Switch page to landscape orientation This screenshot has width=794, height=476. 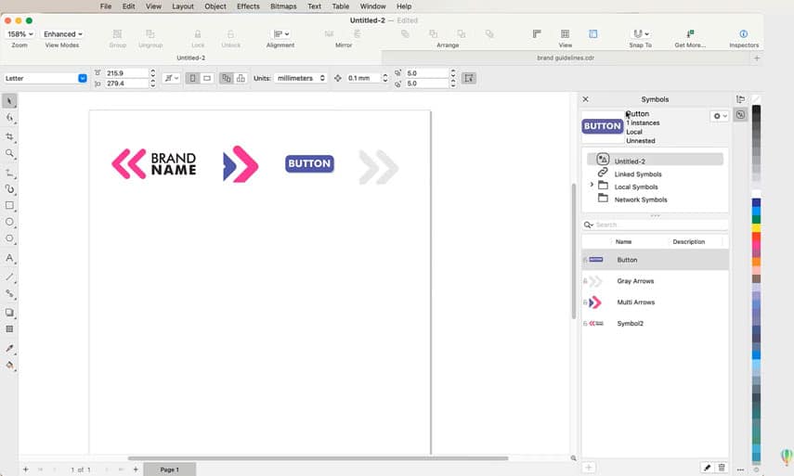[207, 78]
